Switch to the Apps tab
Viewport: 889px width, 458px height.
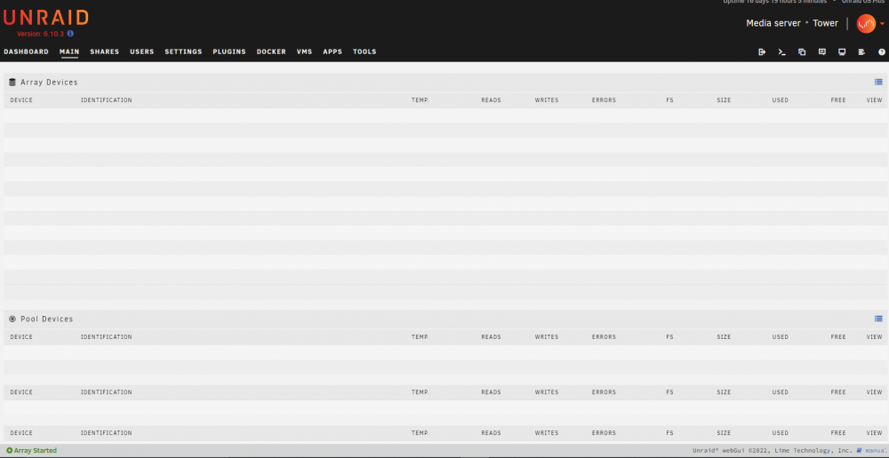332,51
